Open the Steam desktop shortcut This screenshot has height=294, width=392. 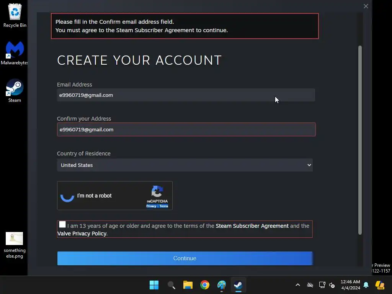15,90
